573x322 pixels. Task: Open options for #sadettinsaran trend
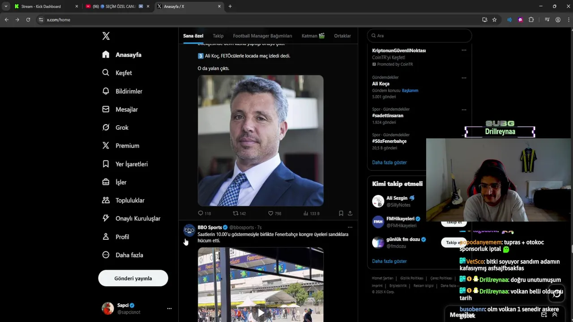[x=464, y=110]
